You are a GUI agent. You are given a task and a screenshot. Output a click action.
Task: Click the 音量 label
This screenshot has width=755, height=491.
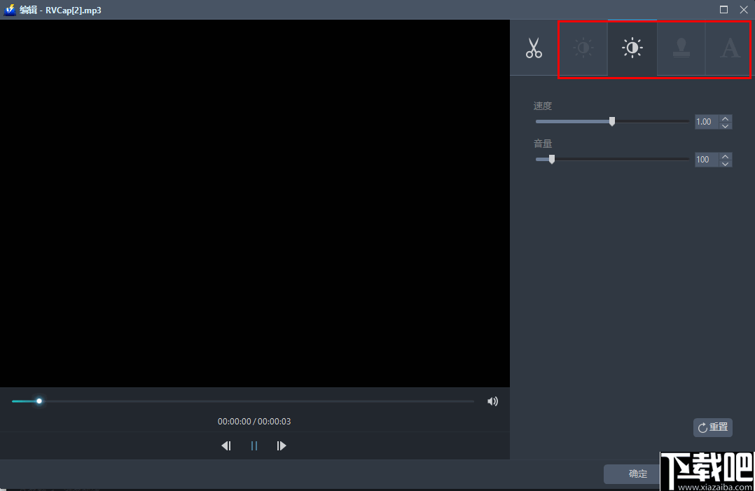tap(543, 144)
